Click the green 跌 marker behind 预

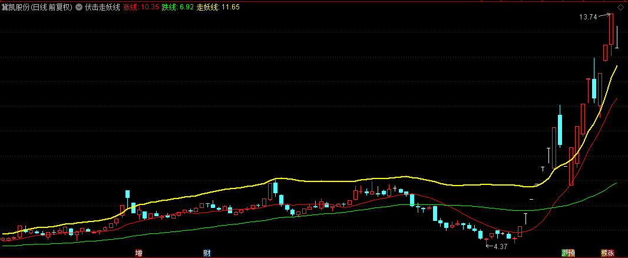pos(564,253)
